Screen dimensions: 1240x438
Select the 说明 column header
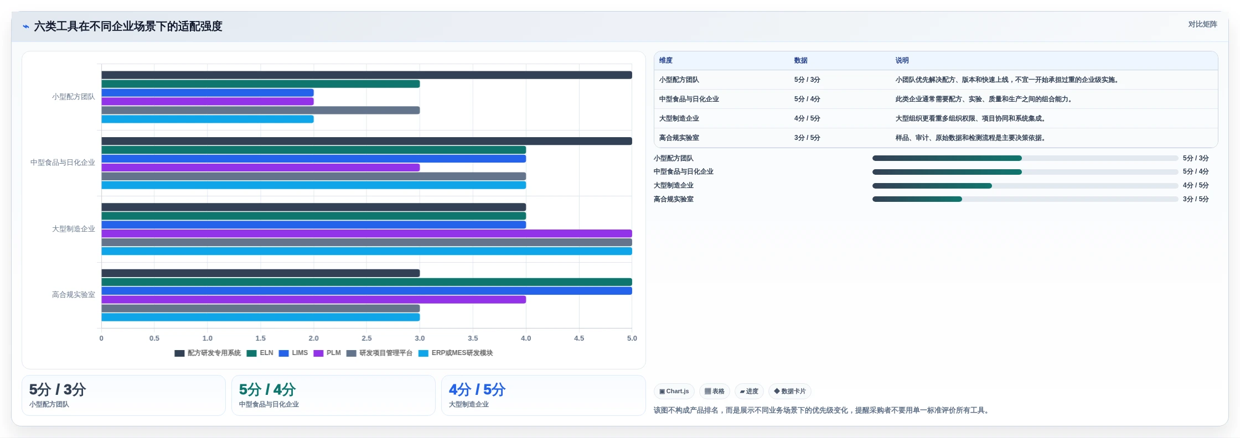point(902,61)
